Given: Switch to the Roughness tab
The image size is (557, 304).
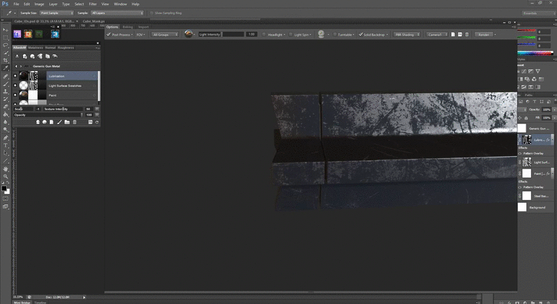Looking at the screenshot, I should [65, 47].
